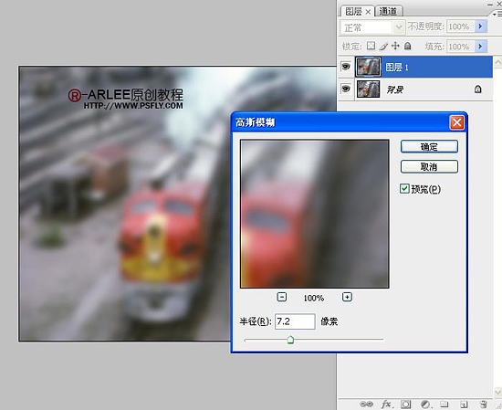Open the fx layer style menu

point(386,404)
